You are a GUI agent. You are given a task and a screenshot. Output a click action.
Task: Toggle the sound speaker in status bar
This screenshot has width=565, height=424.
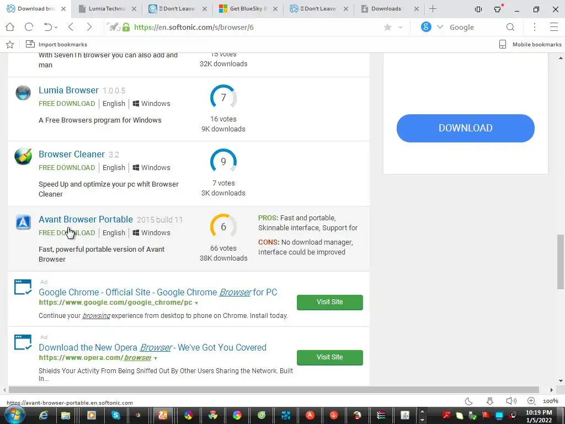[511, 401]
